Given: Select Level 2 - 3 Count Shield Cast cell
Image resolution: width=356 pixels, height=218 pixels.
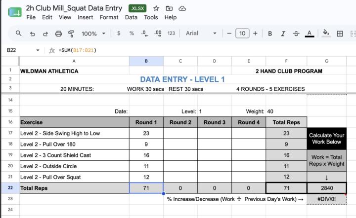Looking at the screenshot, I should (x=74, y=155).
